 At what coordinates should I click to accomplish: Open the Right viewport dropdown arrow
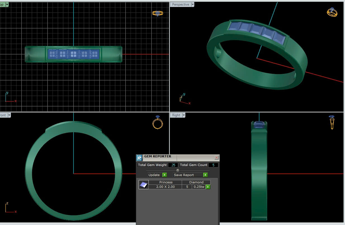point(184,115)
